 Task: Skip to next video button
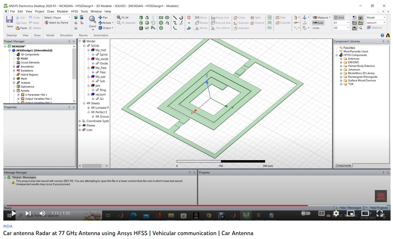[x=28, y=213]
